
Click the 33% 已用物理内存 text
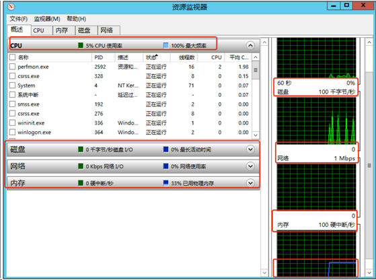[x=192, y=183]
